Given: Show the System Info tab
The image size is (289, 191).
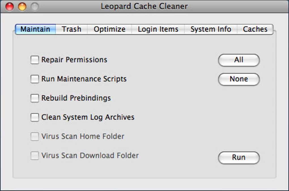Looking at the screenshot, I should (x=211, y=29).
